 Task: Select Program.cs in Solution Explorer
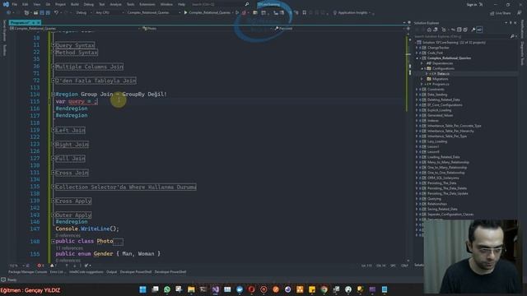pyautogui.click(x=441, y=84)
